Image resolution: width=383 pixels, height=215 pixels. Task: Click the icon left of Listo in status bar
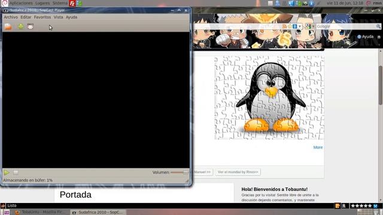pyautogui.click(x=2, y=206)
